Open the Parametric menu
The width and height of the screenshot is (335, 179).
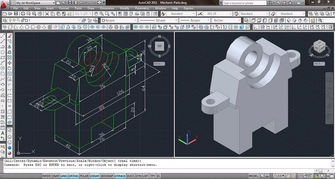[142, 8]
